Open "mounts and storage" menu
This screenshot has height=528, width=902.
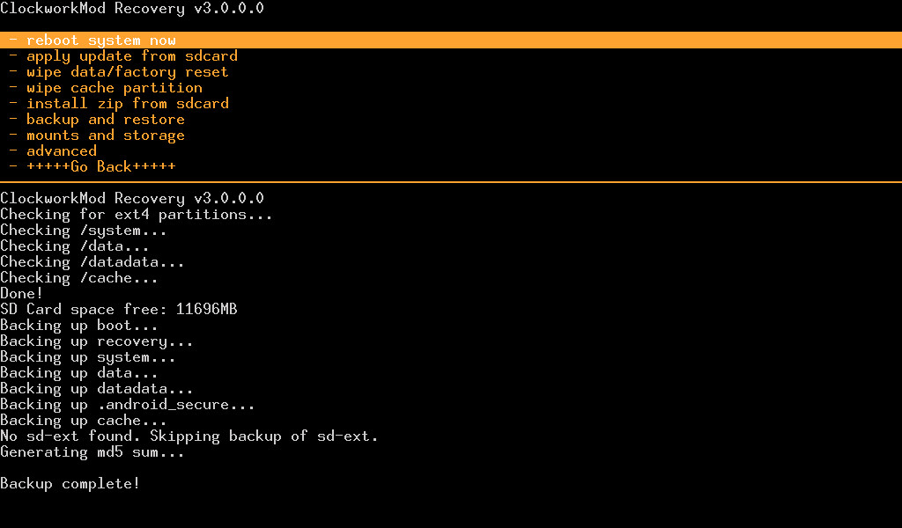coord(97,136)
